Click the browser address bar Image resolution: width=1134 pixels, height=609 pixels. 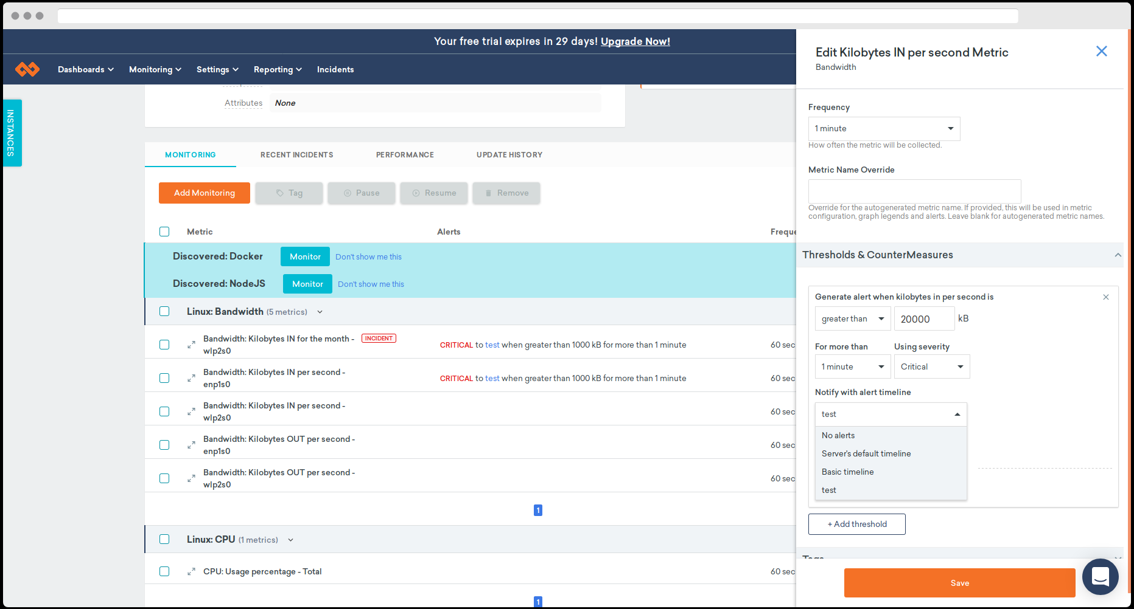pos(537,16)
